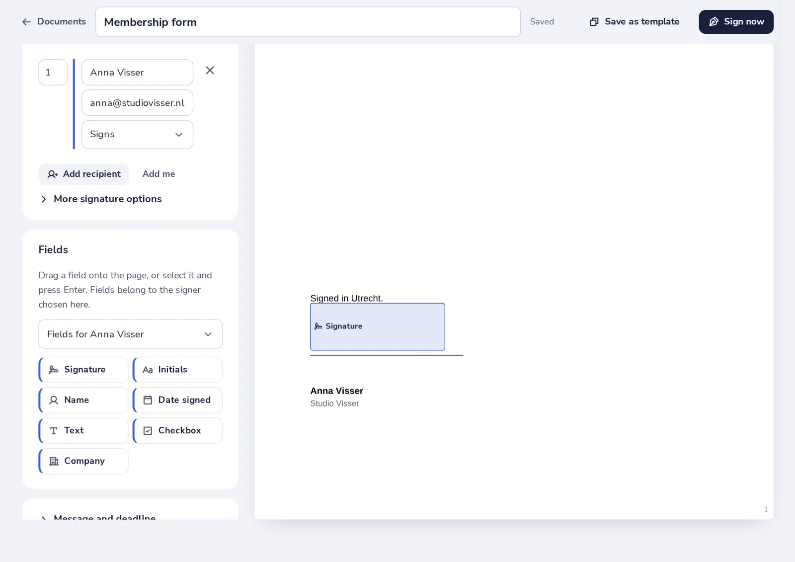Edit recipient order number field
This screenshot has width=795, height=562.
click(53, 73)
